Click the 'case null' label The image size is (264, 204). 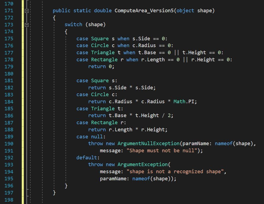[91, 137]
